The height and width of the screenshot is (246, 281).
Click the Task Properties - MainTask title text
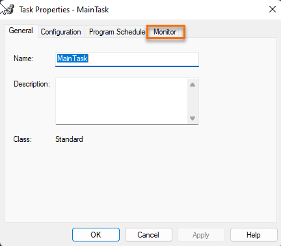pos(64,10)
